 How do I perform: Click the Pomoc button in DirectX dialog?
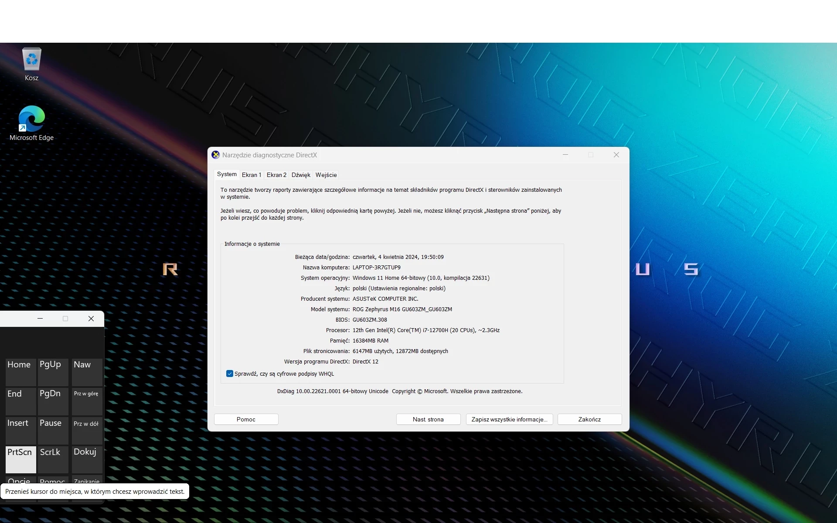pos(246,419)
